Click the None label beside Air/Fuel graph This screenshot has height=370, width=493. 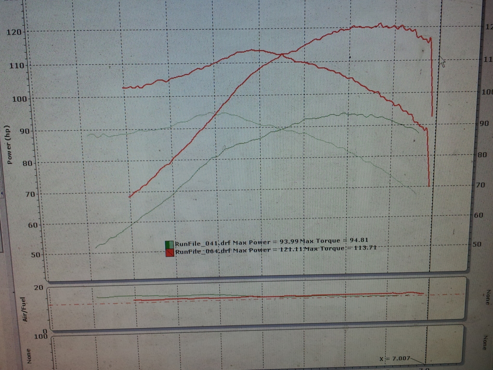point(487,297)
